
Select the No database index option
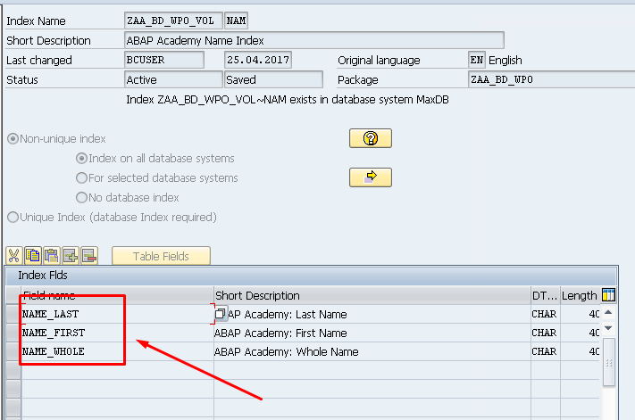tap(82, 198)
